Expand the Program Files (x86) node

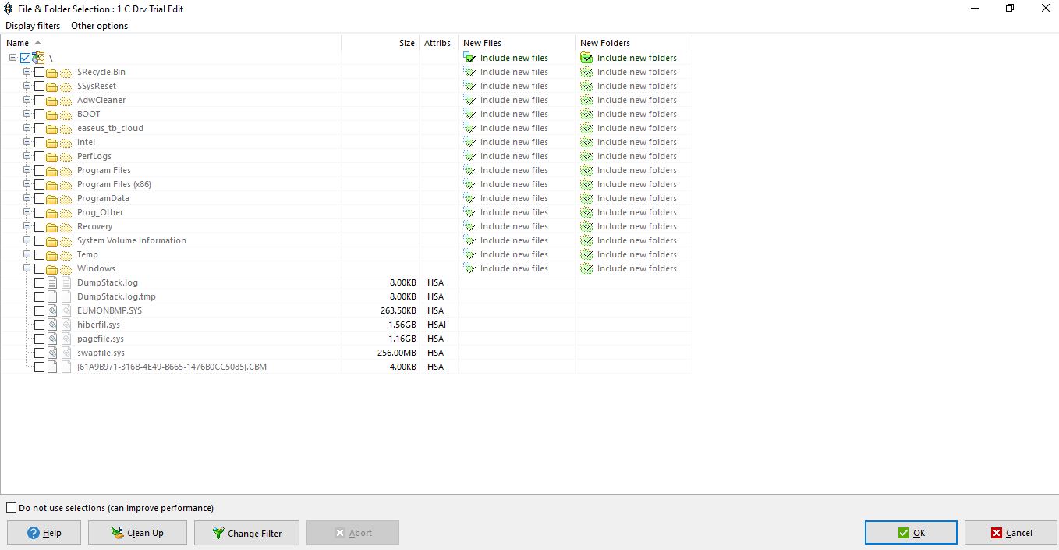click(x=27, y=184)
